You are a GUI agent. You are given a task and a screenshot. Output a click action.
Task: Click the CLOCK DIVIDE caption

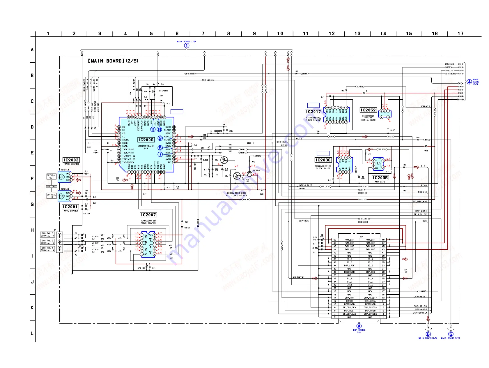pyautogui.click(x=313, y=120)
